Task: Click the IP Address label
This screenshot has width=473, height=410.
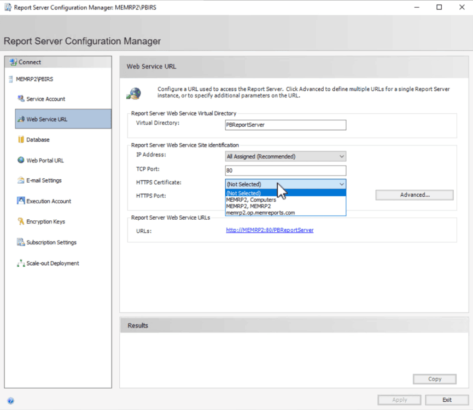Action: pyautogui.click(x=151, y=155)
